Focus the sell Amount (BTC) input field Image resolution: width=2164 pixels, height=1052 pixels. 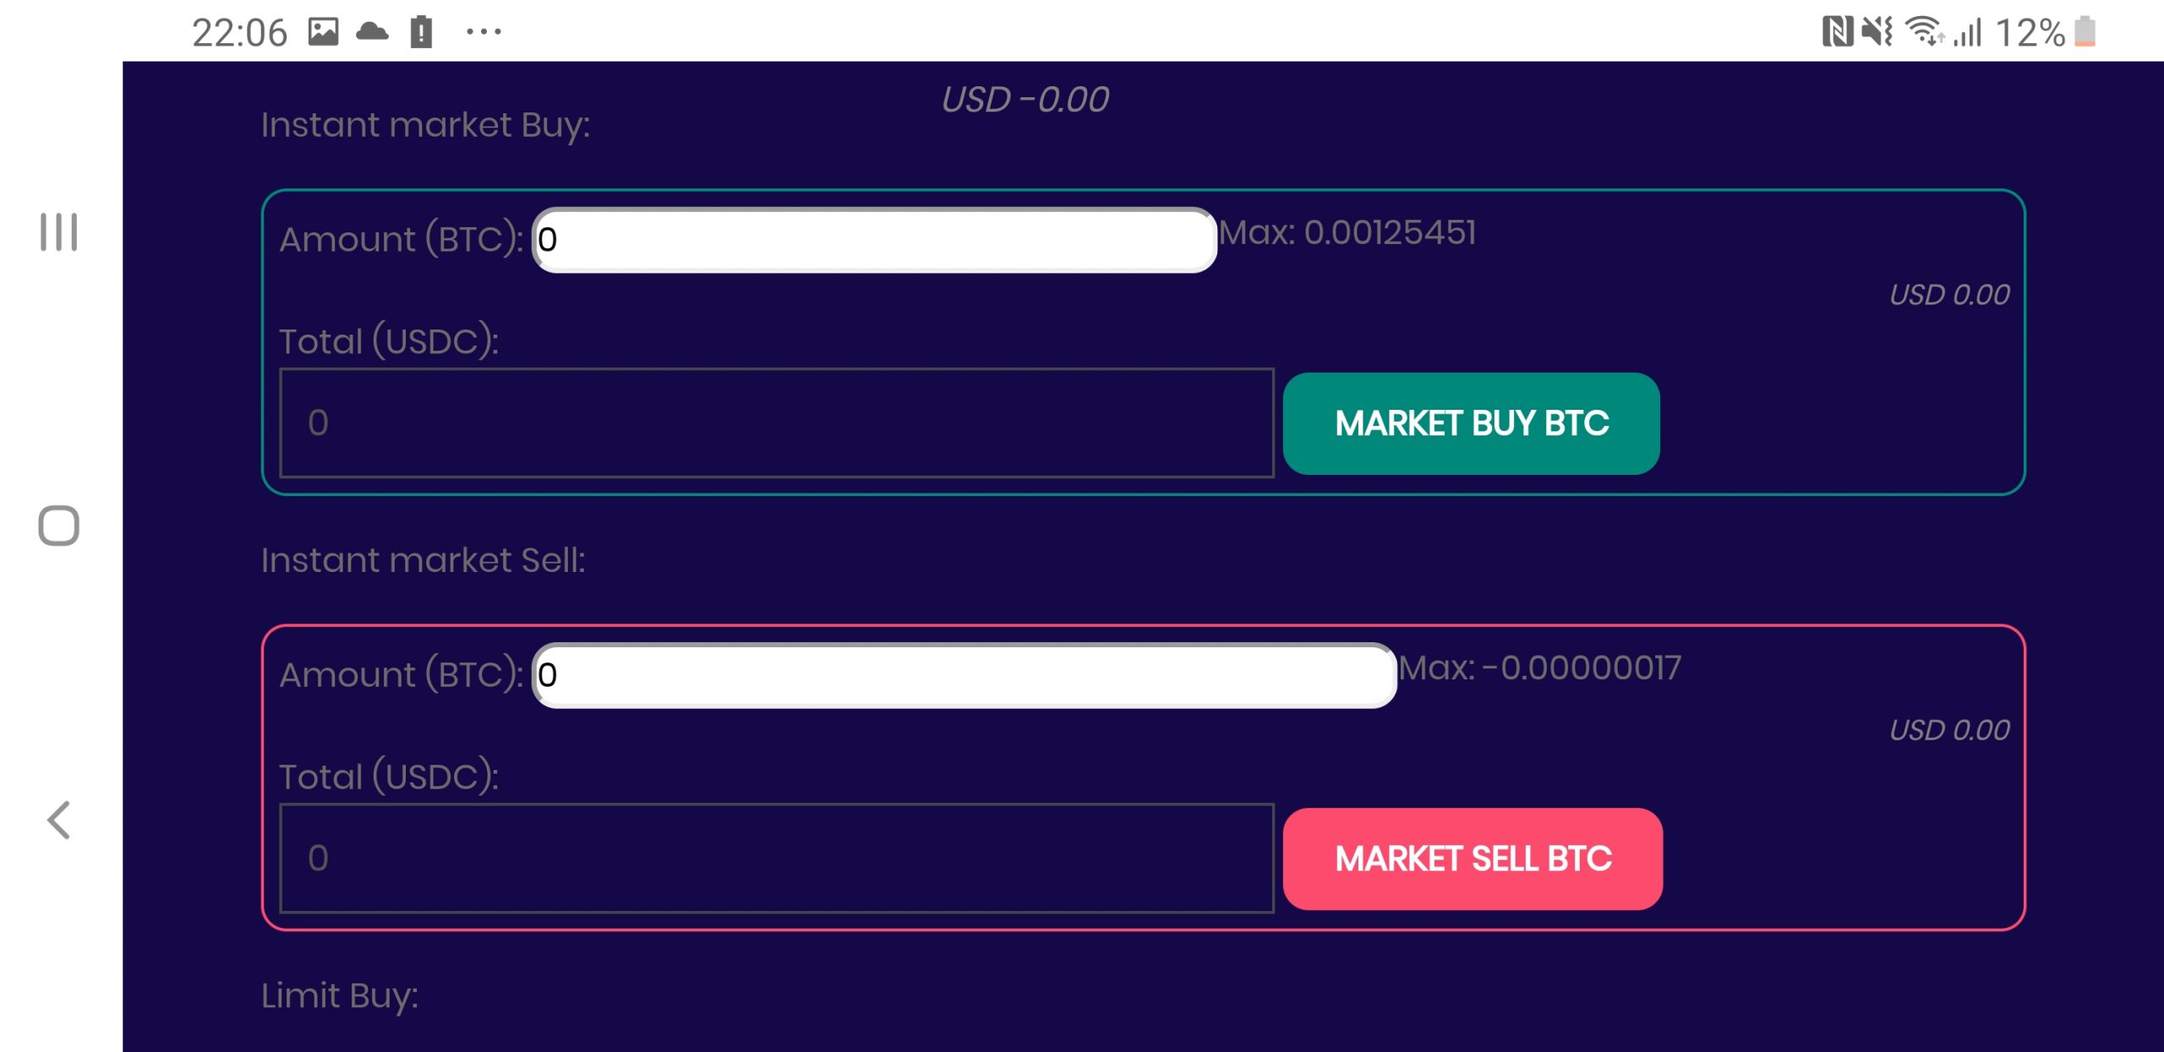tap(965, 674)
